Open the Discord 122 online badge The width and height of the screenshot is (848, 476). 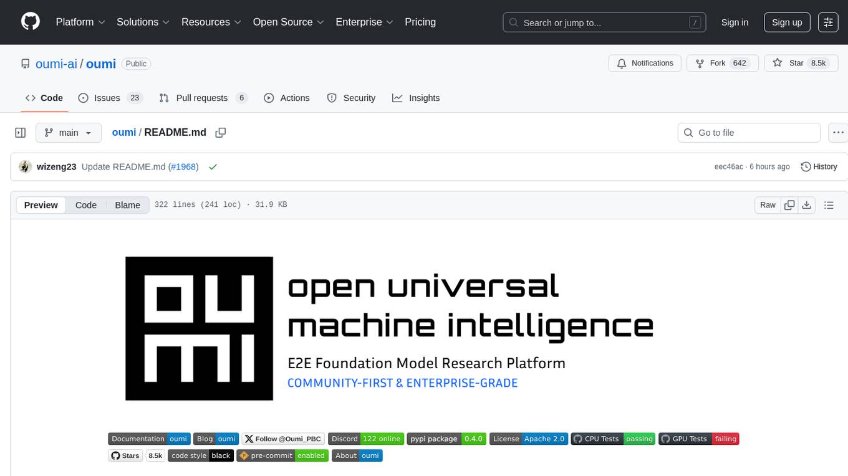pyautogui.click(x=366, y=439)
